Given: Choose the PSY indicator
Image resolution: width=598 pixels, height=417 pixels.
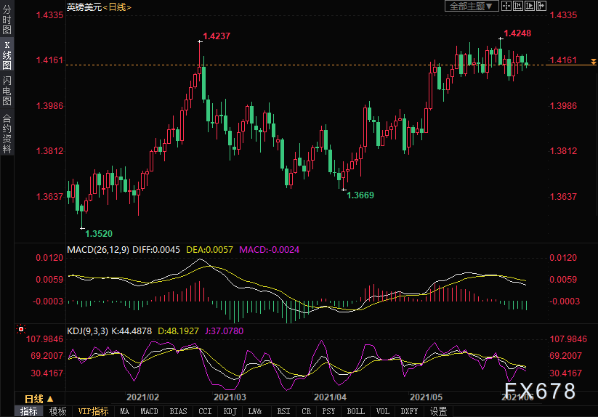Looking at the screenshot, I should [x=328, y=412].
